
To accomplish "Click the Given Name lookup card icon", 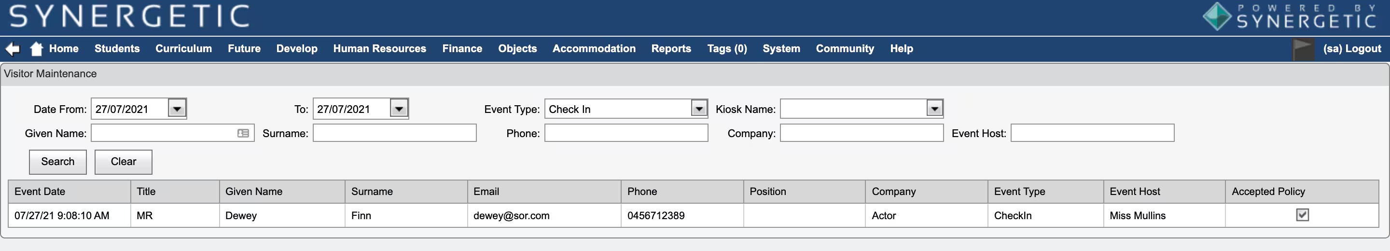I will pyautogui.click(x=243, y=133).
